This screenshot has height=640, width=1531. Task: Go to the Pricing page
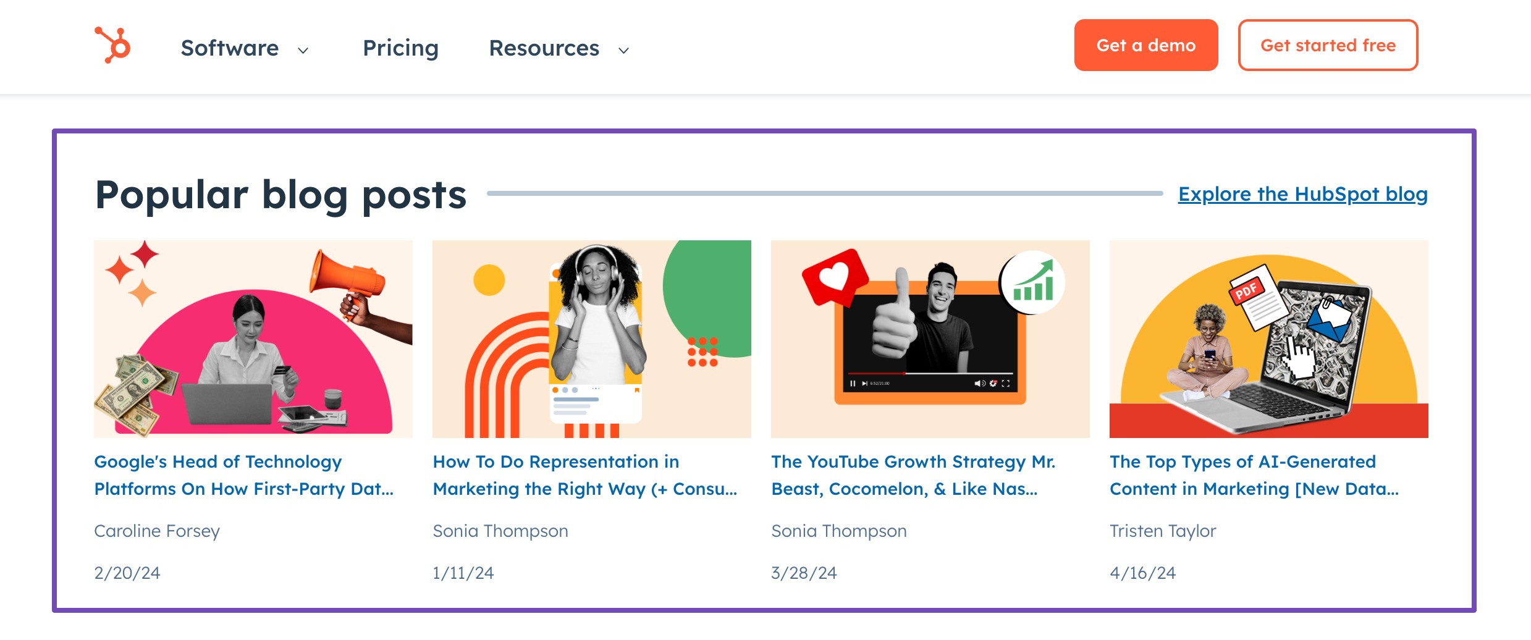(400, 48)
